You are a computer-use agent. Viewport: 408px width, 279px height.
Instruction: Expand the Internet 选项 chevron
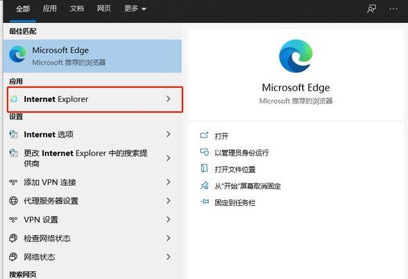click(168, 134)
